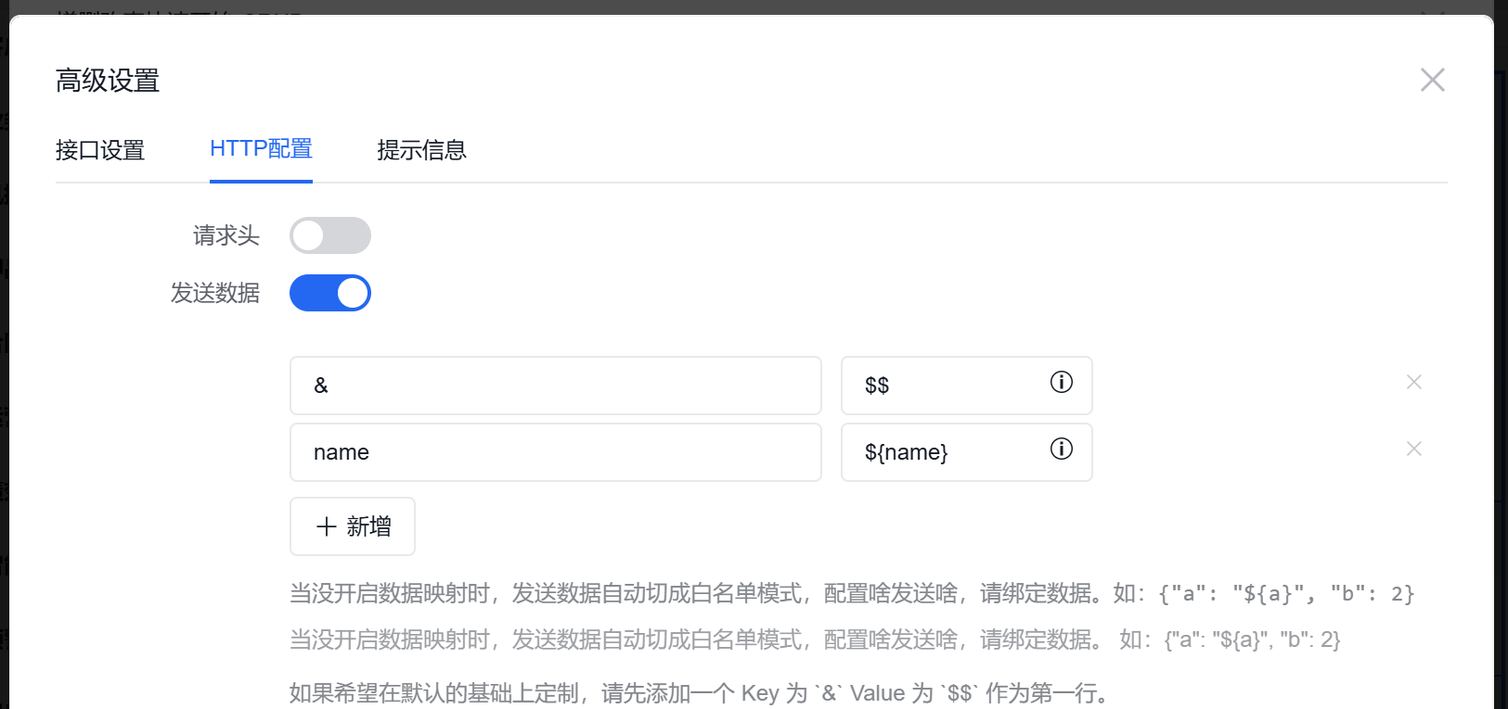Click the key field containing &

[555, 386]
